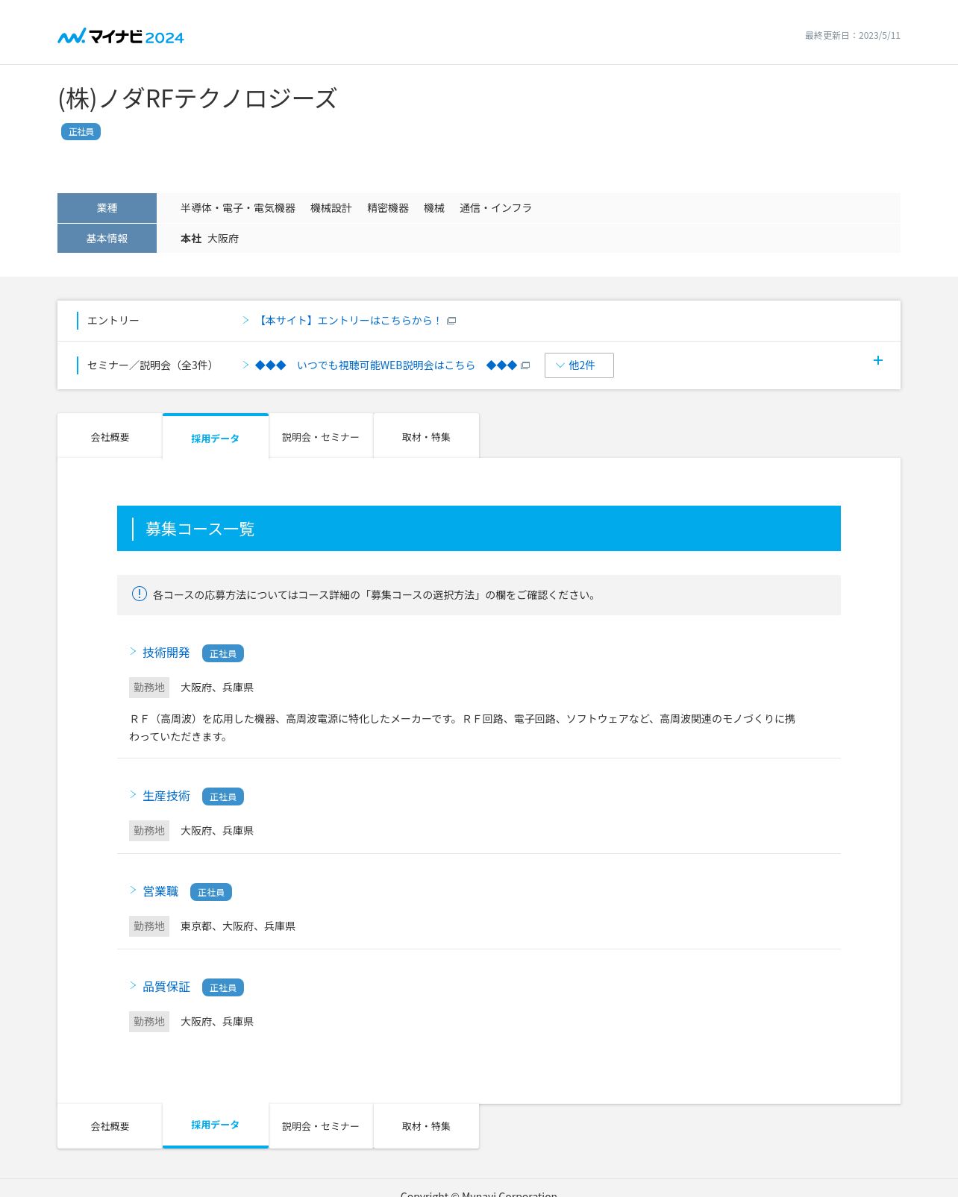Click the arrow icon before 営業職
The image size is (958, 1197).
click(133, 890)
